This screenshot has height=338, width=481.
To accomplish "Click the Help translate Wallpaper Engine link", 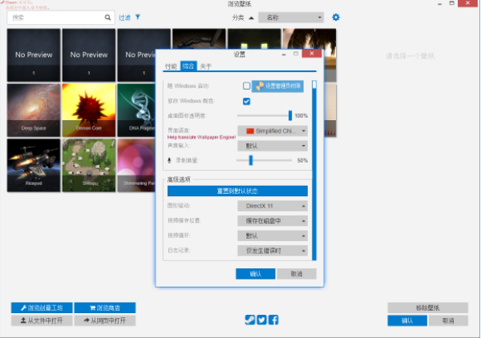I will 199,139.
